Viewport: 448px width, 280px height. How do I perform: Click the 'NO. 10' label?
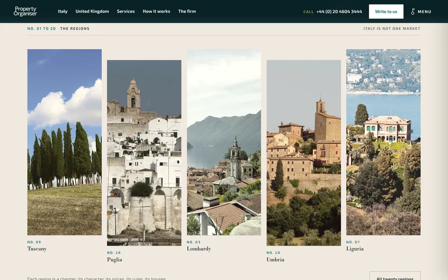tap(273, 252)
